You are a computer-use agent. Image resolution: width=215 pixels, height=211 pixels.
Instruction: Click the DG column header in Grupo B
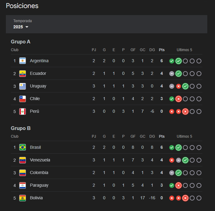pyautogui.click(x=152, y=136)
